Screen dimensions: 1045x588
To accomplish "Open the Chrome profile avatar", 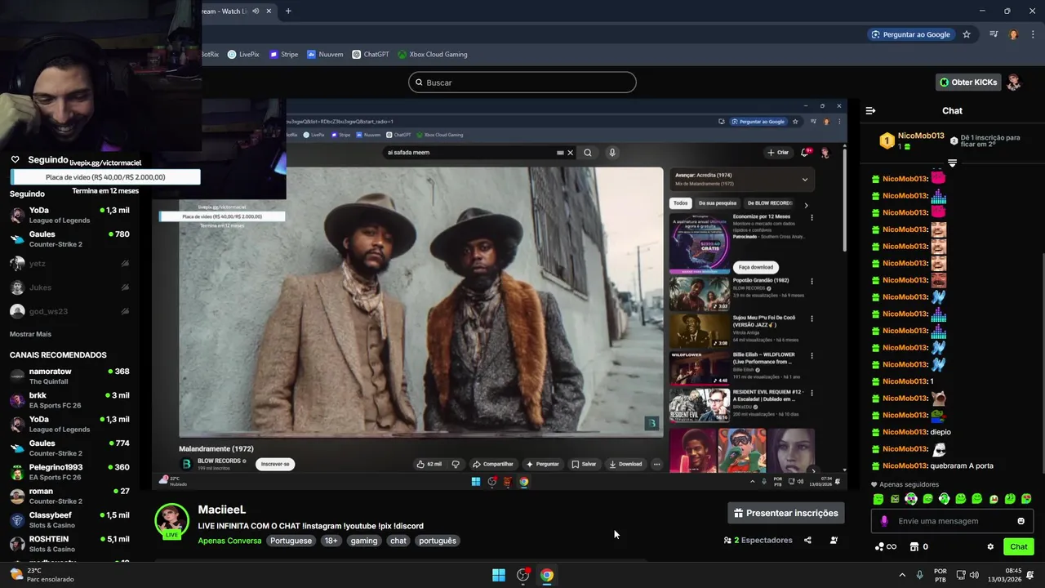I will tap(1013, 34).
